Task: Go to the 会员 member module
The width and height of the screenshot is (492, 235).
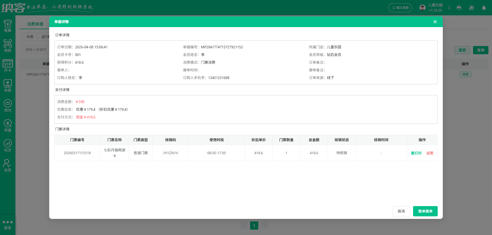Action: pos(7,165)
